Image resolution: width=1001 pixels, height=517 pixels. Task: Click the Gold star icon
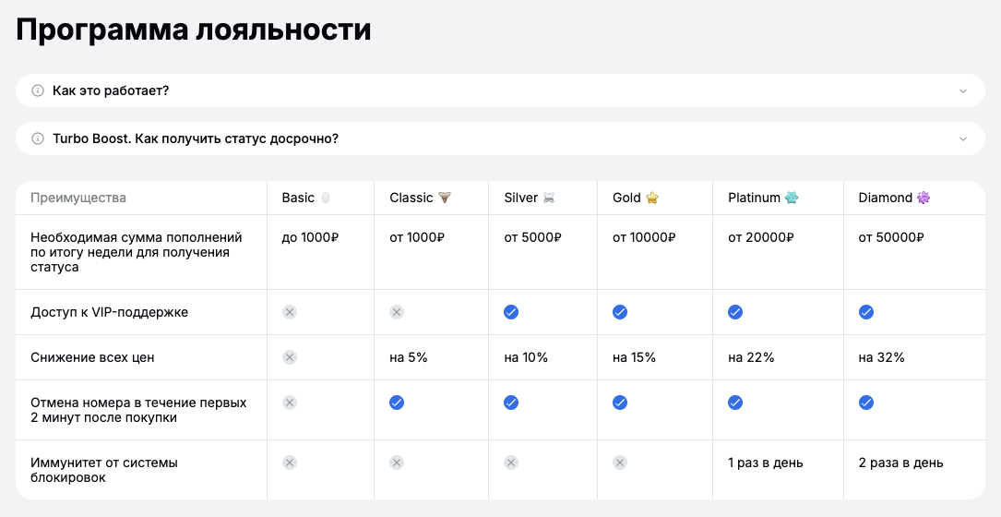(652, 198)
